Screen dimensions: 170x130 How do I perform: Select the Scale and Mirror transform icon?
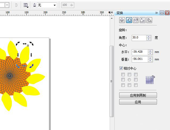136,20
